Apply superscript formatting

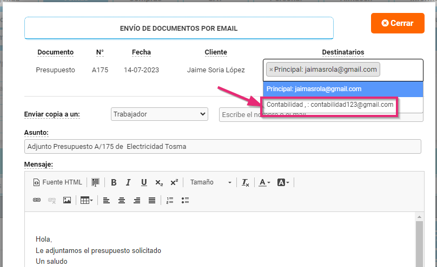pos(174,182)
